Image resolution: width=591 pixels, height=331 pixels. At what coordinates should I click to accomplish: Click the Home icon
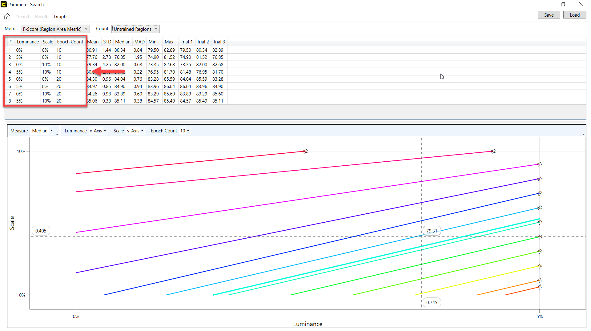[x=7, y=16]
